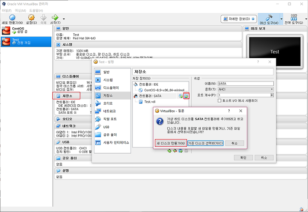
Task: Click Cancel (취소) in question dialog
Action: (234, 143)
